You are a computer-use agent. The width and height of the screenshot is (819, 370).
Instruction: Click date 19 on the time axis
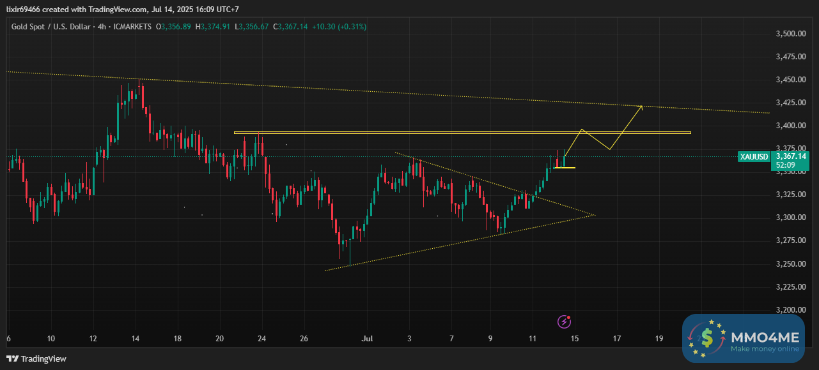[659, 338]
